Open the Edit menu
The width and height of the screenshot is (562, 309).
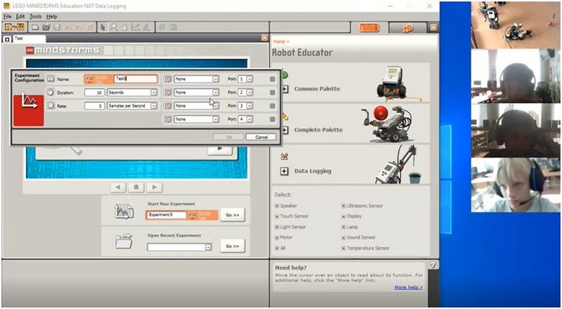[20, 16]
